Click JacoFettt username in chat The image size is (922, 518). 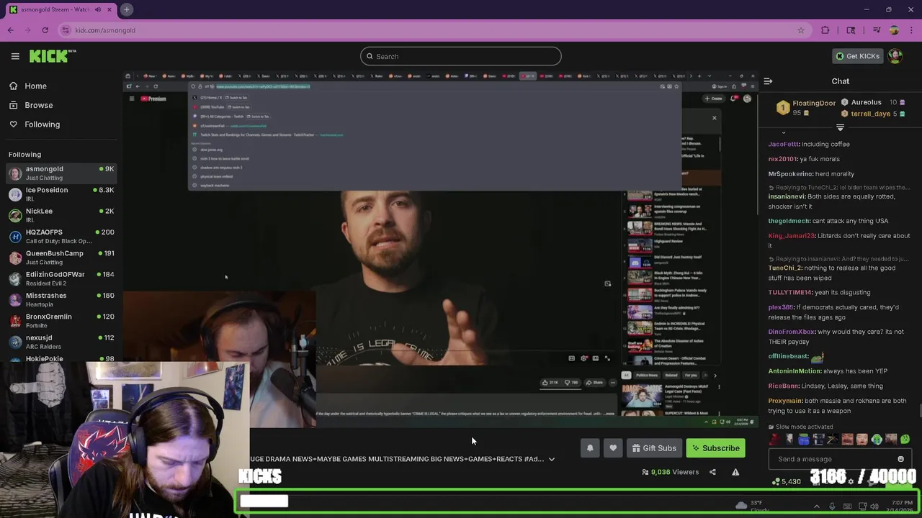784,144
